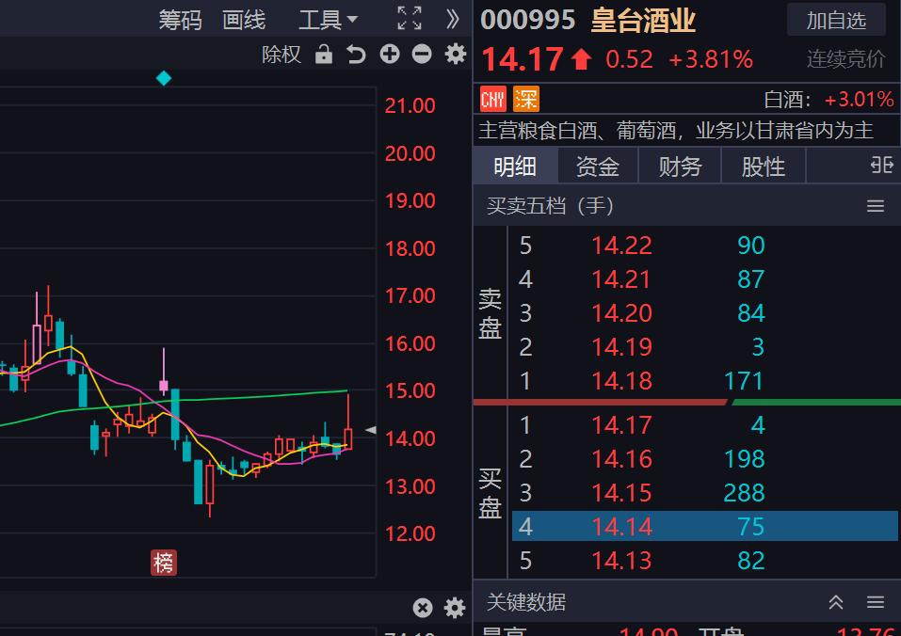Zoom out with the minus icon
Screen dimensions: 901x636
pyautogui.click(x=422, y=55)
